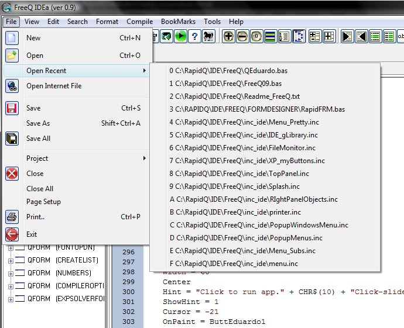The height and width of the screenshot is (328, 404).
Task: Click the round zoom-reset toolbar icon
Action: pos(256,36)
